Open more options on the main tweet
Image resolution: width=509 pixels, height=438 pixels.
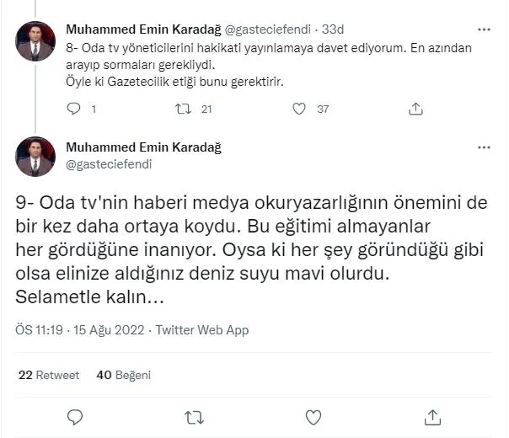[x=484, y=147]
